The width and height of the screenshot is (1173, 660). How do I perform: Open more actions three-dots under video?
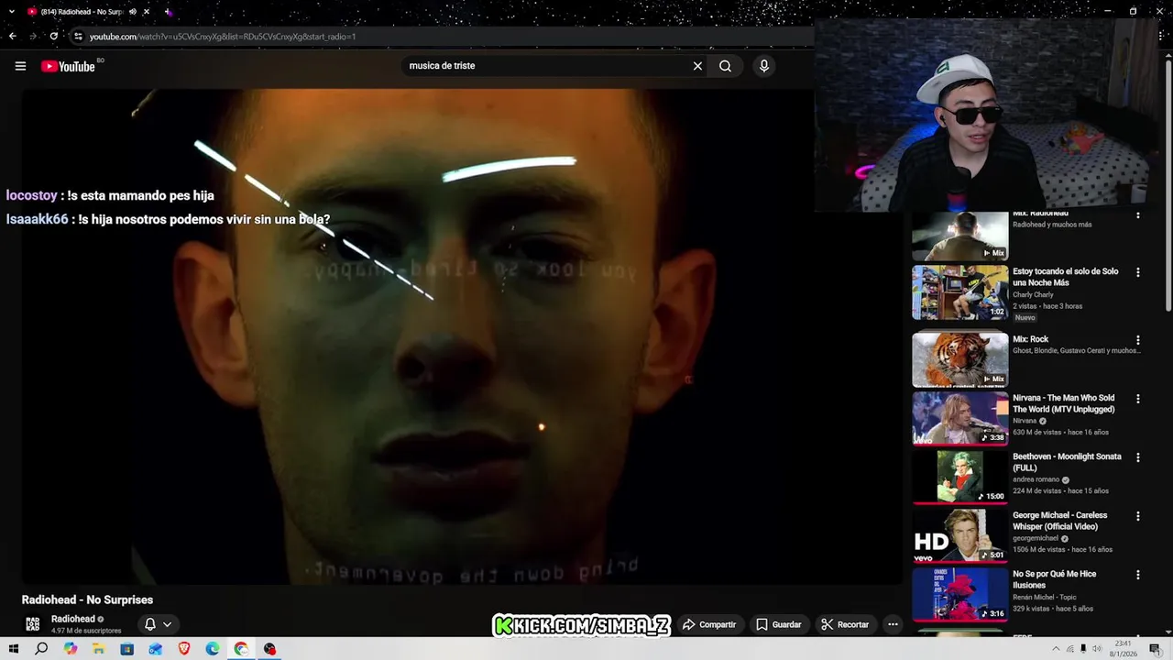[893, 624]
